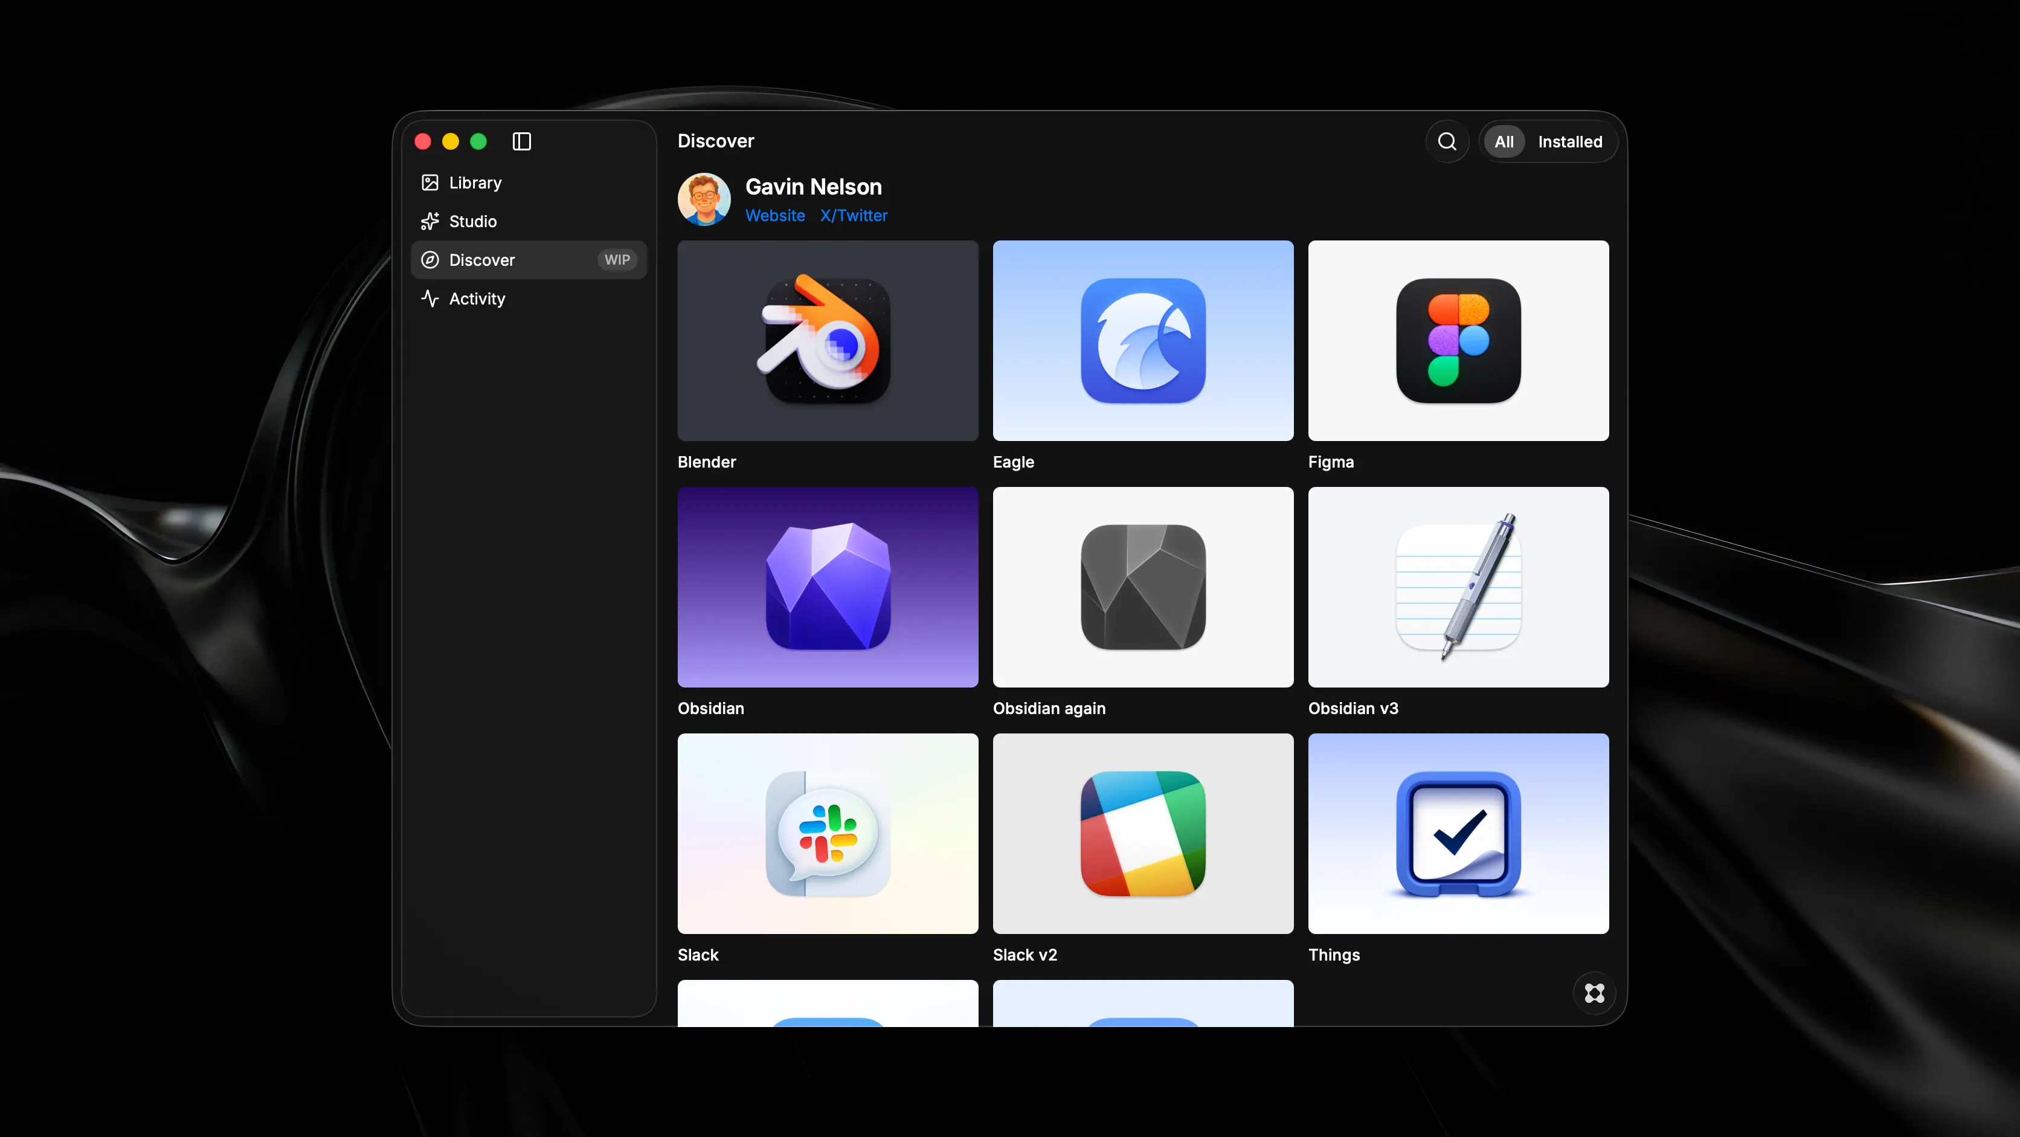Minimize window with yellow button
2020x1137 pixels.
450,141
